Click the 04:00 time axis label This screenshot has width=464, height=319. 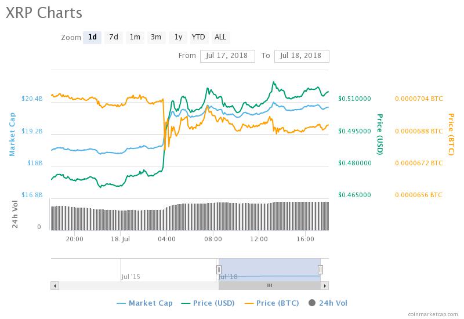[x=166, y=239]
